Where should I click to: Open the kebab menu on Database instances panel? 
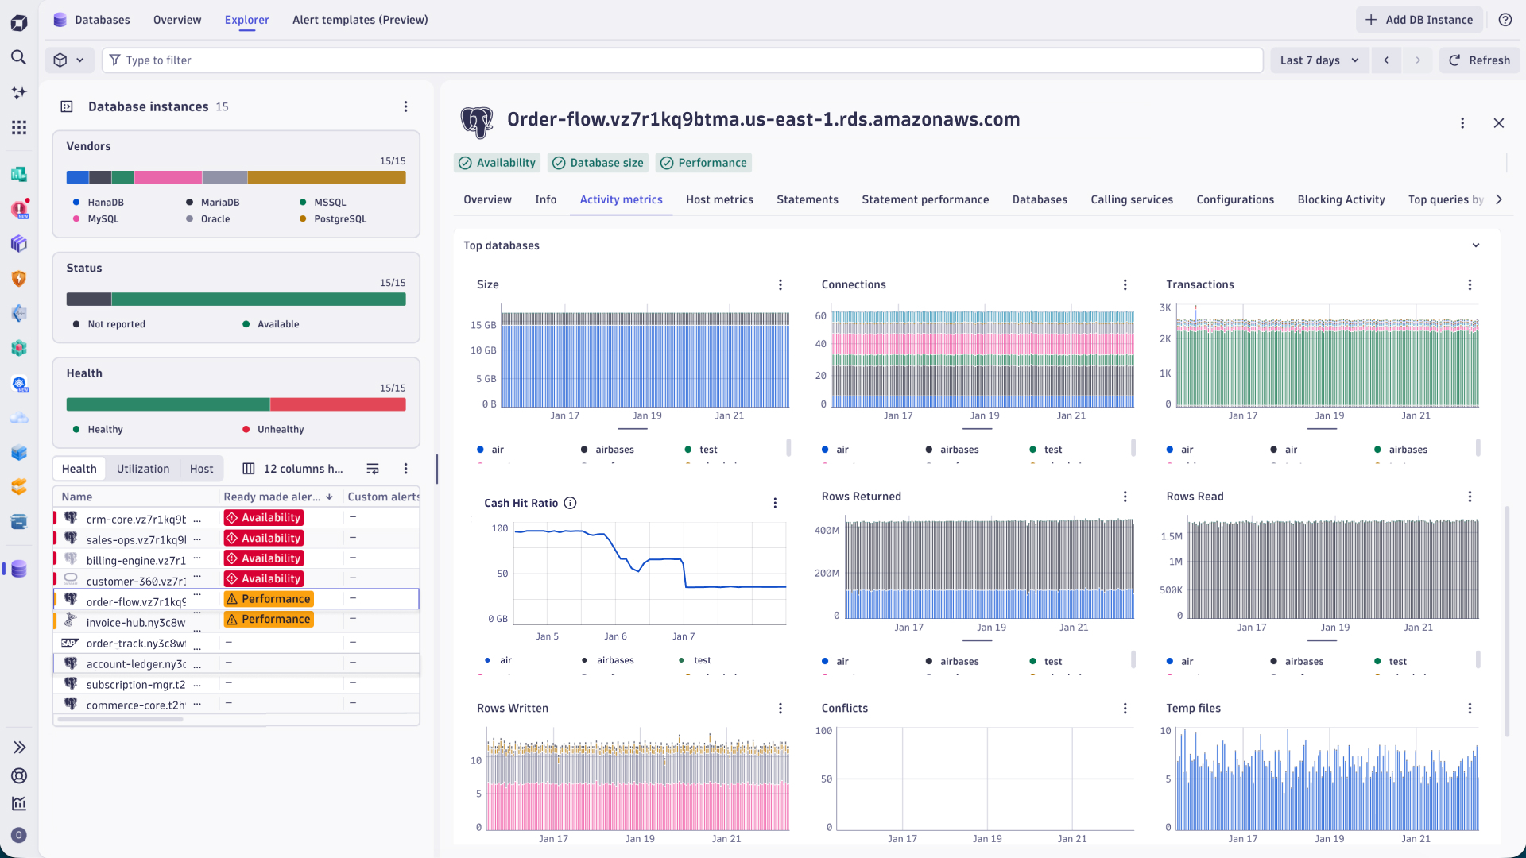(406, 106)
